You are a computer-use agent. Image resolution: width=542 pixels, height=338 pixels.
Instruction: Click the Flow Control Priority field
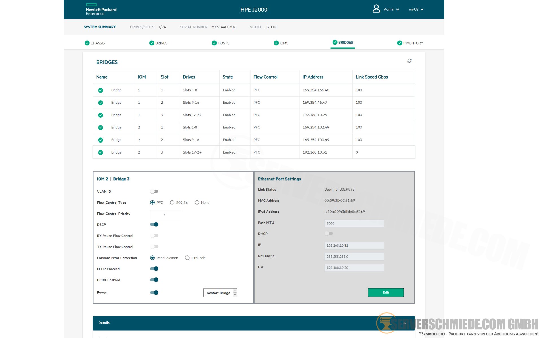click(x=165, y=215)
